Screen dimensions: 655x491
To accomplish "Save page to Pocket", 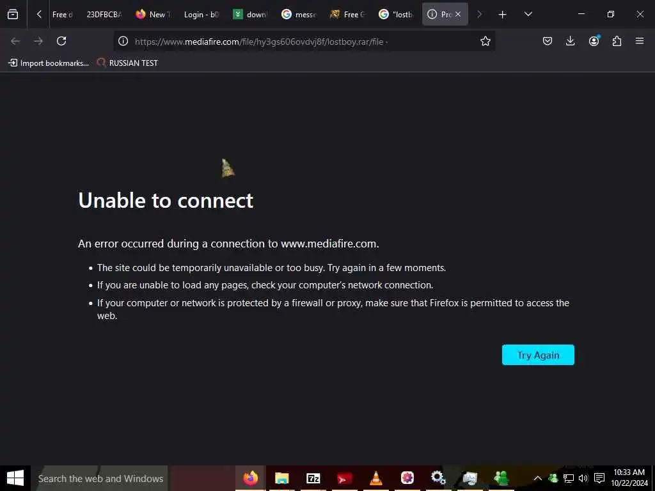I will (548, 41).
